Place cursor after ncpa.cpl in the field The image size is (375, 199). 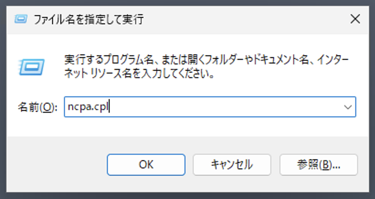(x=109, y=107)
